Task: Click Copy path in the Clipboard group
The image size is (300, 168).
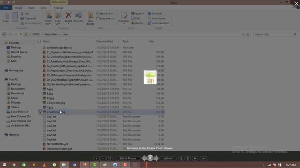Action: pyautogui.click(x=28, y=18)
